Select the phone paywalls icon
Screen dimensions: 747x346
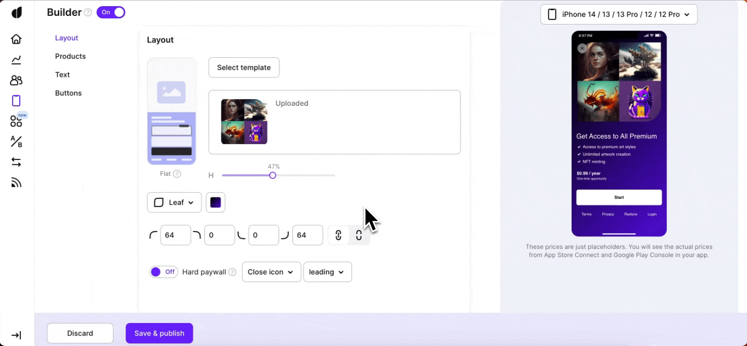pos(16,101)
